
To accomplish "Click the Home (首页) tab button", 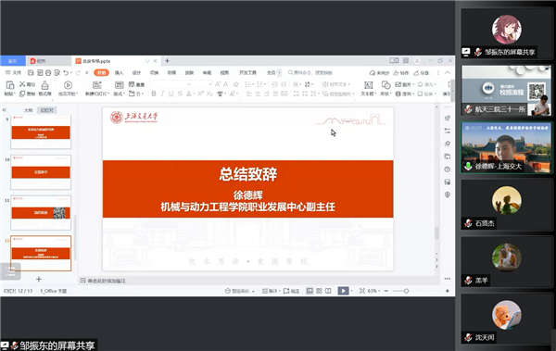I will pyautogui.click(x=12, y=61).
